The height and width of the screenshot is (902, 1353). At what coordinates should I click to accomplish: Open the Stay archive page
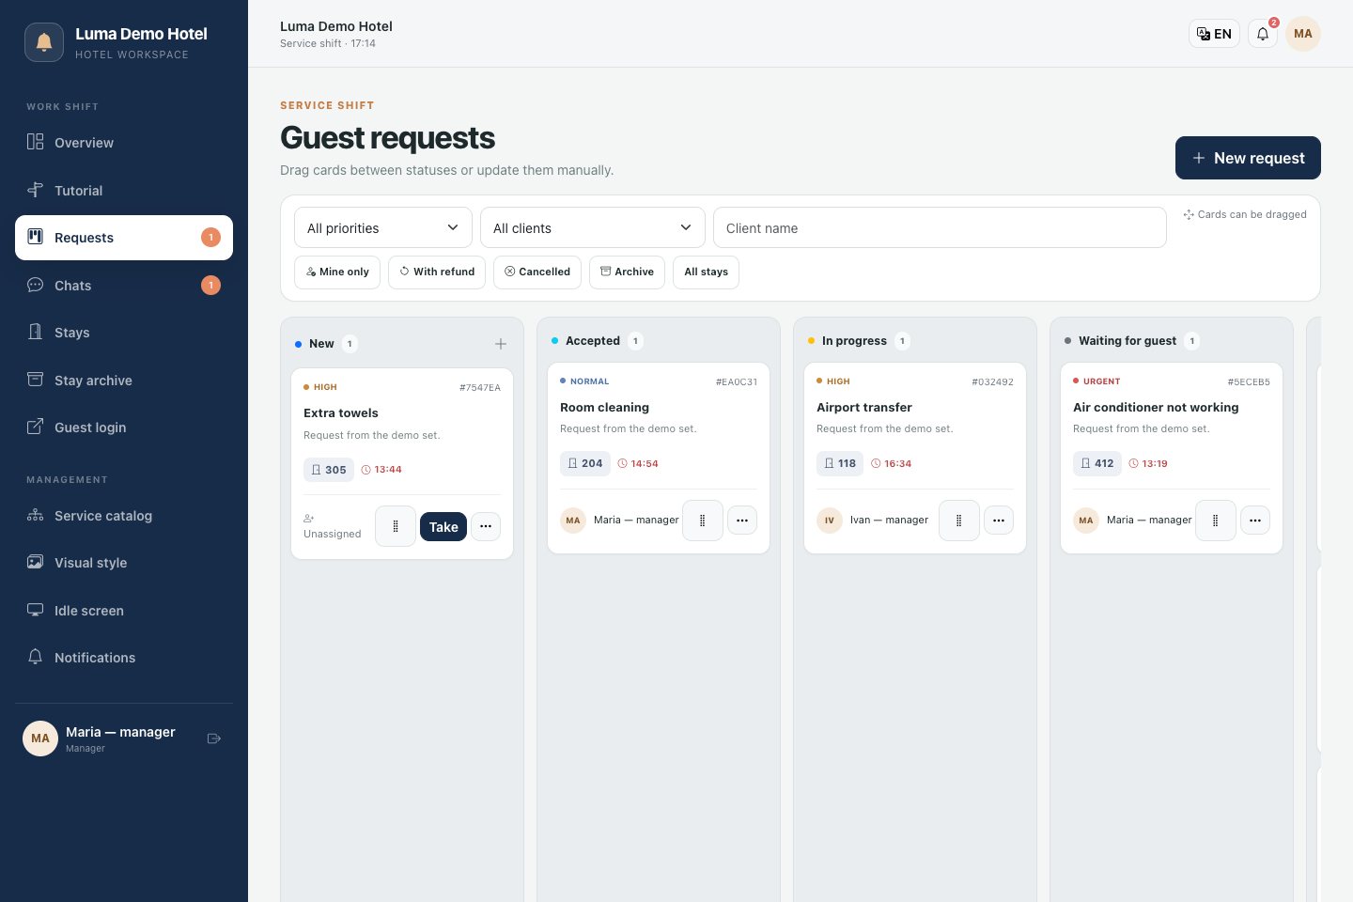coord(124,381)
